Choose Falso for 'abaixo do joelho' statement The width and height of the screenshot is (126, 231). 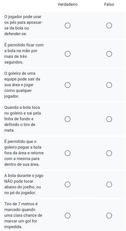pyautogui.click(x=109, y=184)
